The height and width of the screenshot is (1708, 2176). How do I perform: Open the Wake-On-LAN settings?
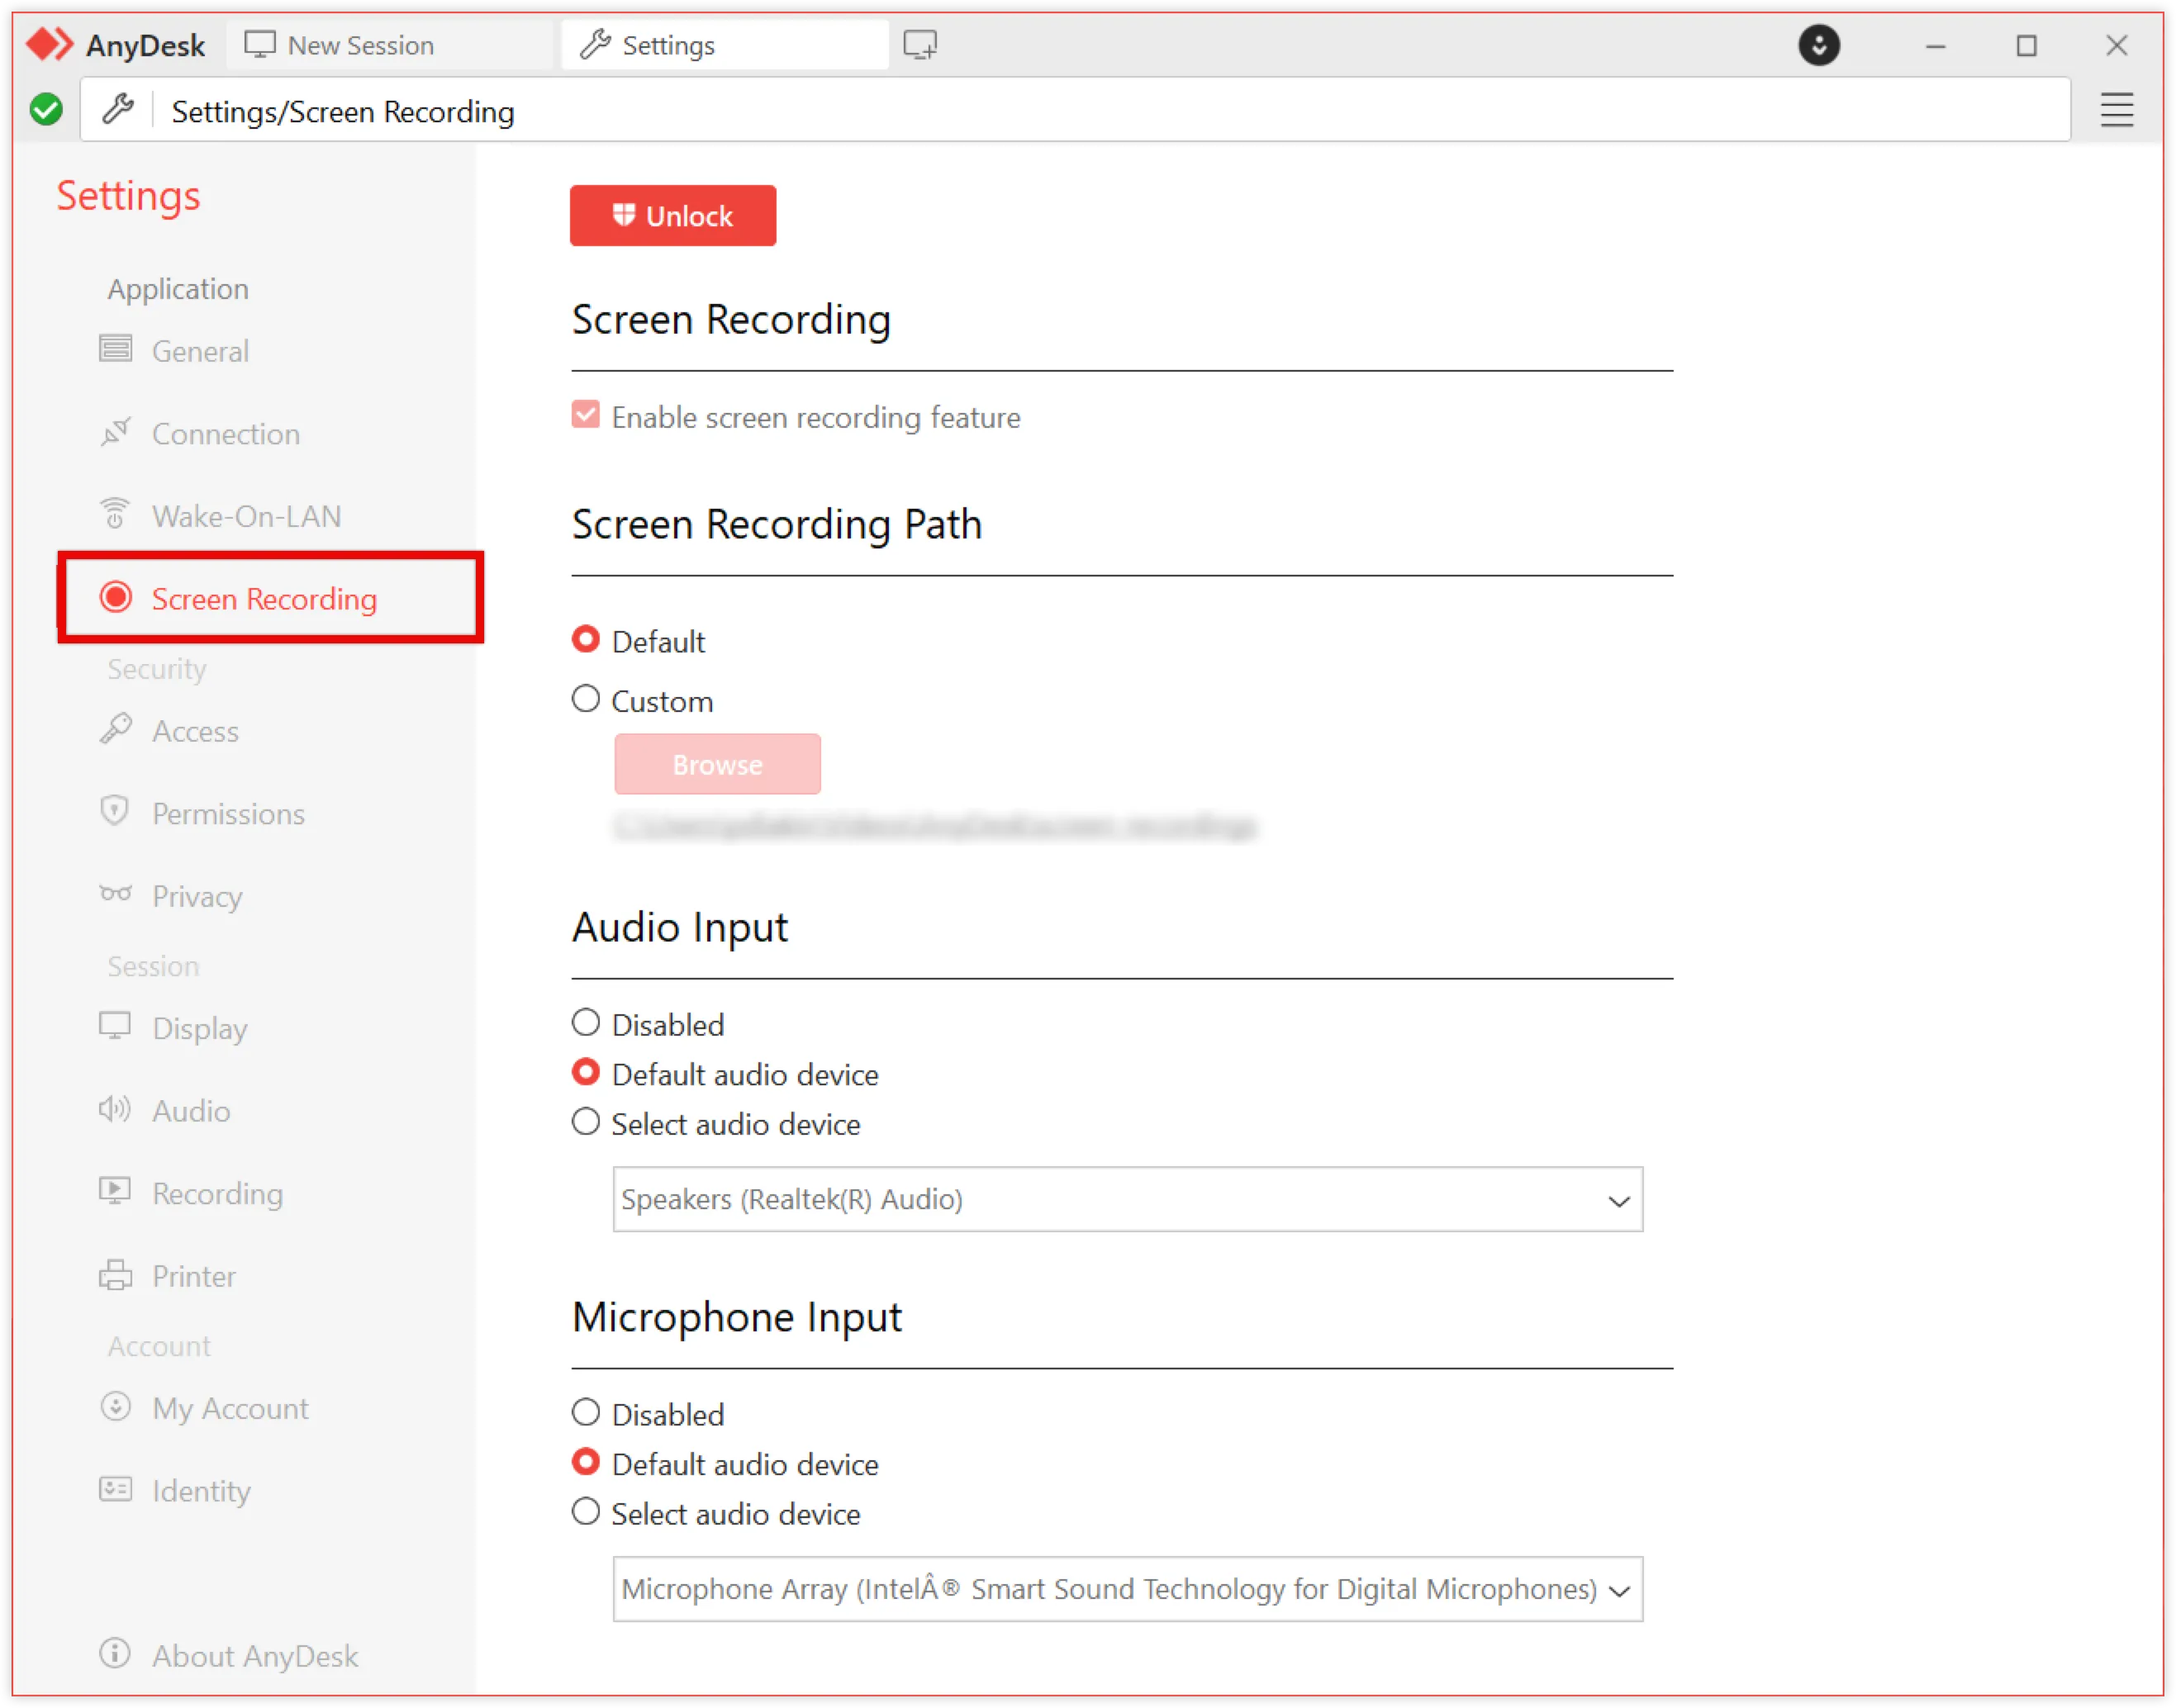point(245,515)
